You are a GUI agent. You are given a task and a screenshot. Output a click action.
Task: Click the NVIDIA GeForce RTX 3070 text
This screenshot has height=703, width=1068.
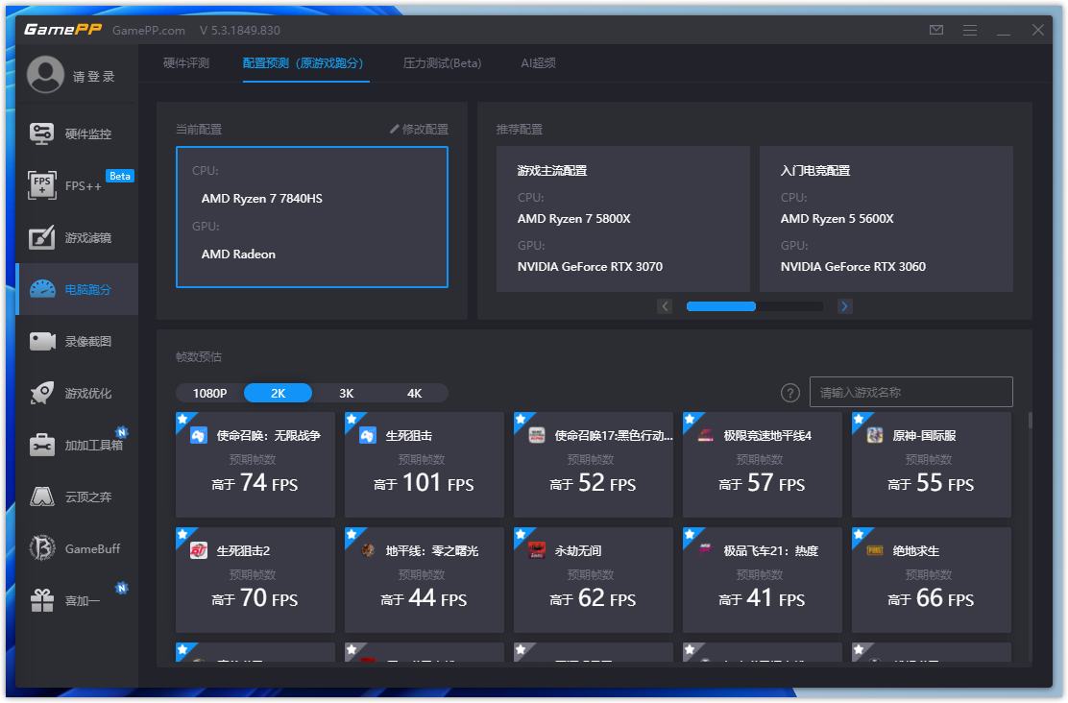[590, 267]
